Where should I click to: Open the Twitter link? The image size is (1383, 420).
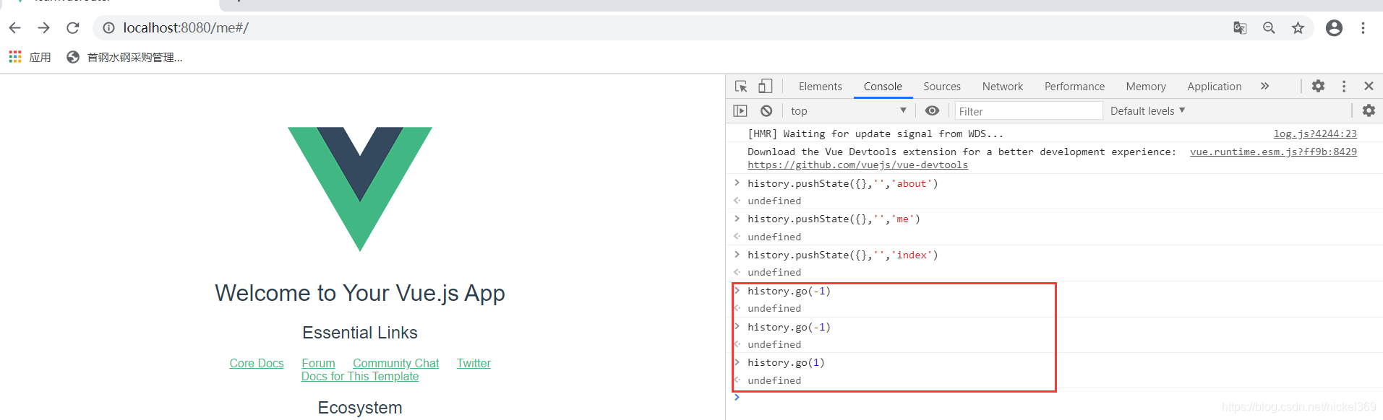474,363
